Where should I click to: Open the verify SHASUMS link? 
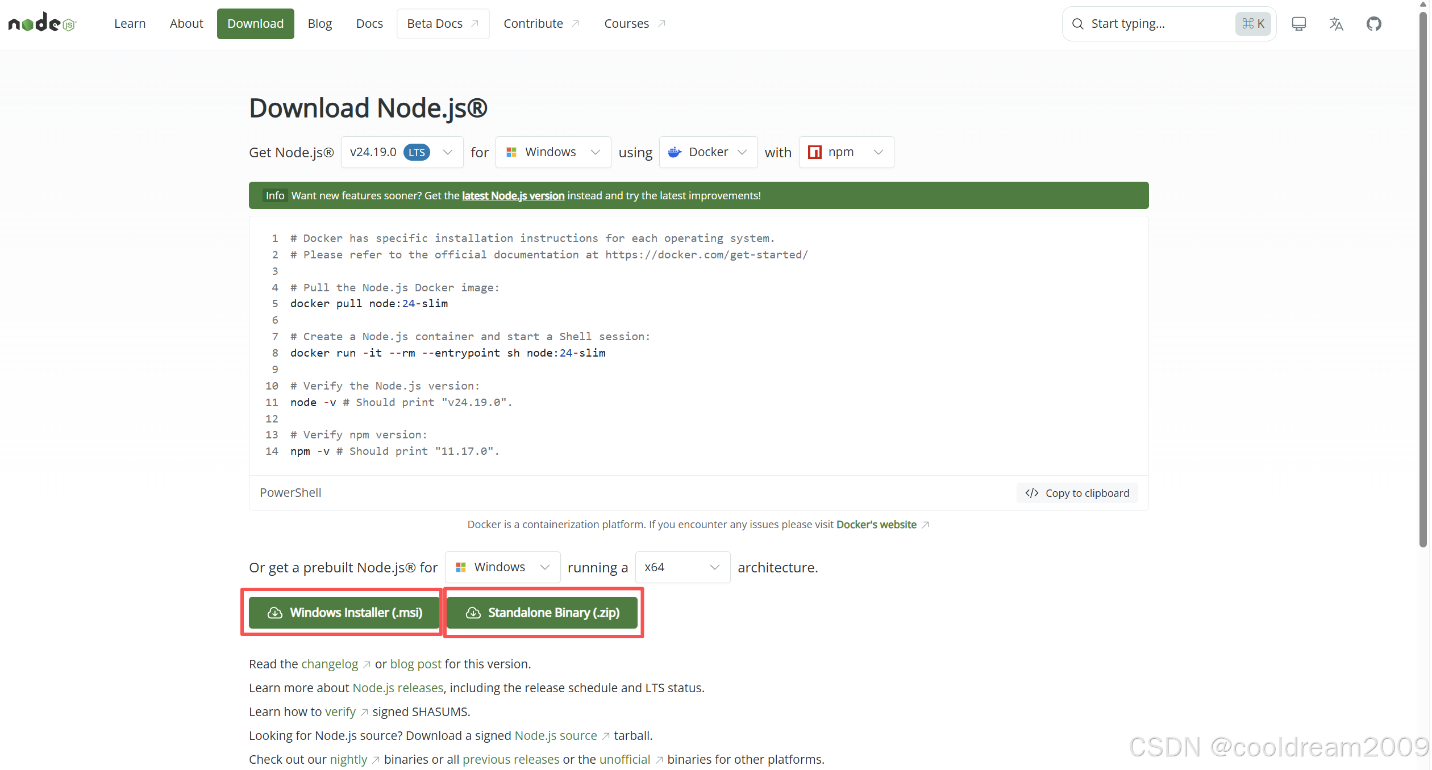coord(340,712)
